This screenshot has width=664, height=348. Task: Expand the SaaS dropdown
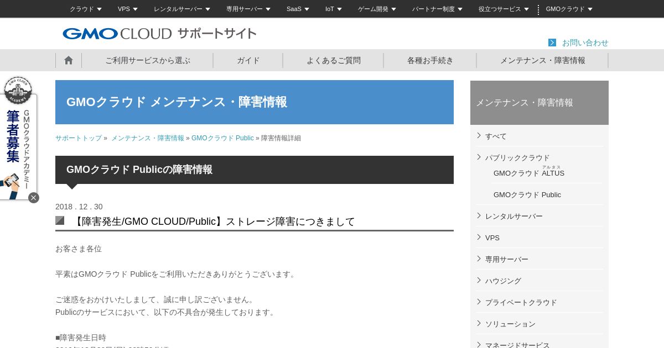(298, 9)
